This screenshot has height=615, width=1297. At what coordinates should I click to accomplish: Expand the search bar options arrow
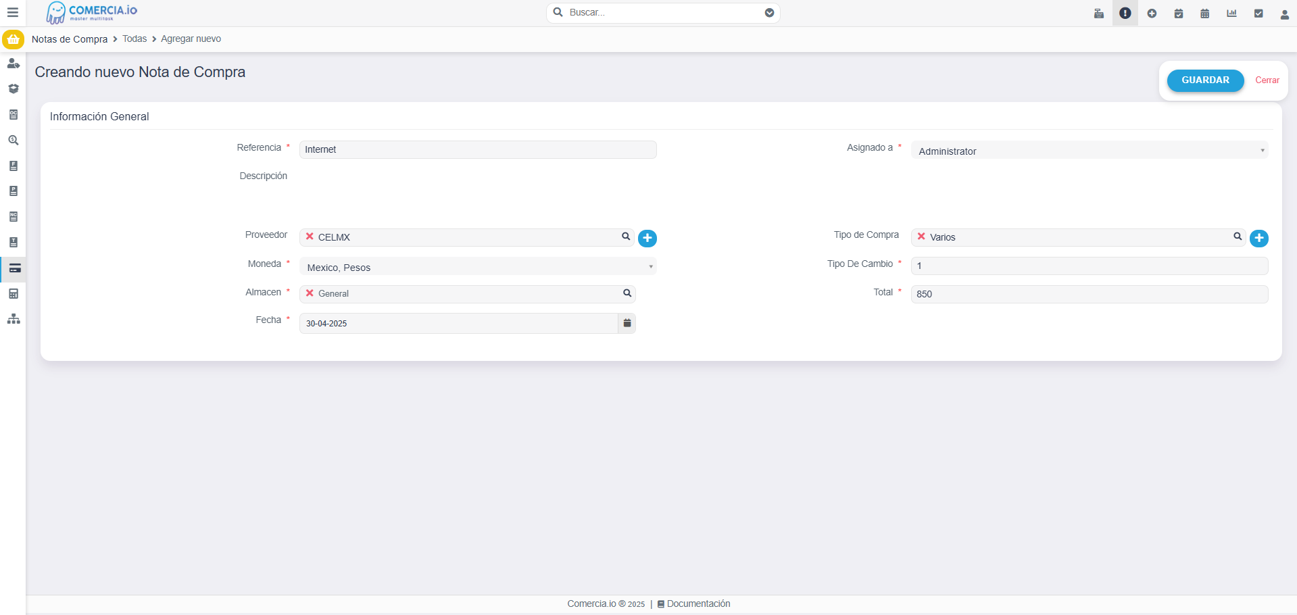(x=769, y=13)
